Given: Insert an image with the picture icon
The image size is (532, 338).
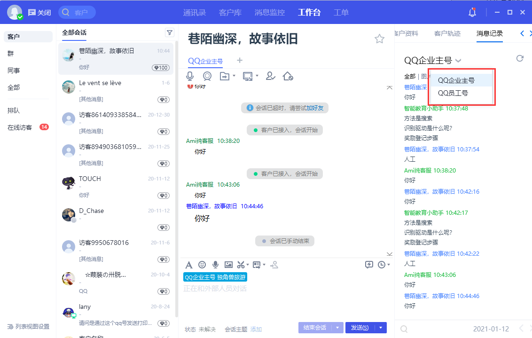Looking at the screenshot, I should click(x=229, y=265).
